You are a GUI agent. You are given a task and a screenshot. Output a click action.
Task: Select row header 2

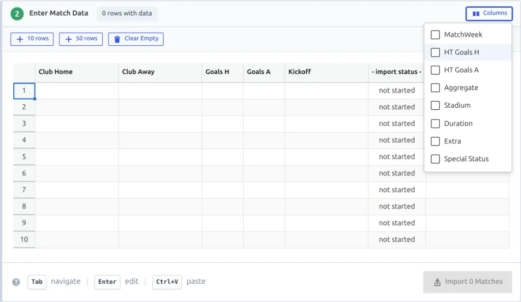(x=24, y=107)
